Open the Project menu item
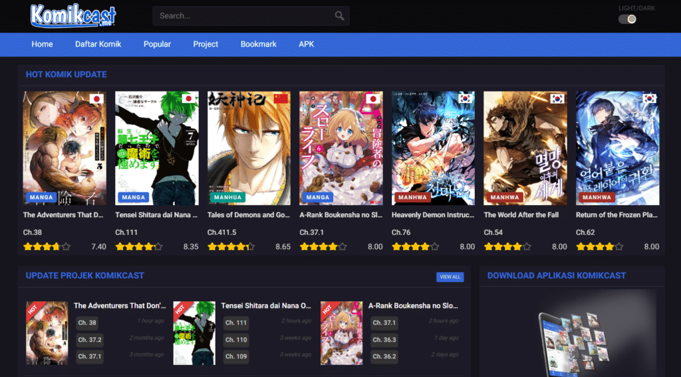Image resolution: width=681 pixels, height=377 pixels. point(205,44)
